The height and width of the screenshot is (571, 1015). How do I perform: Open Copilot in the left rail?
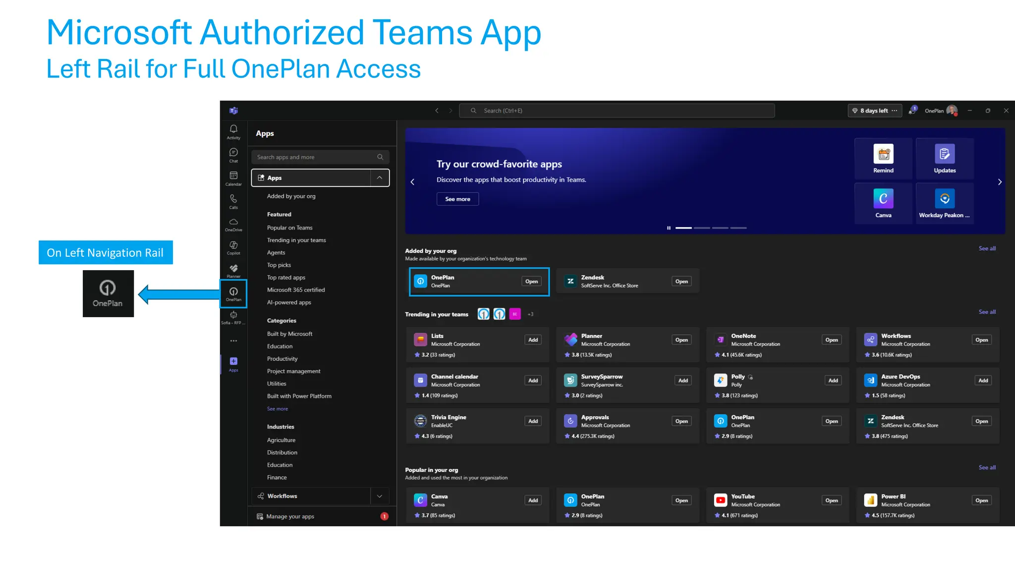coord(233,248)
